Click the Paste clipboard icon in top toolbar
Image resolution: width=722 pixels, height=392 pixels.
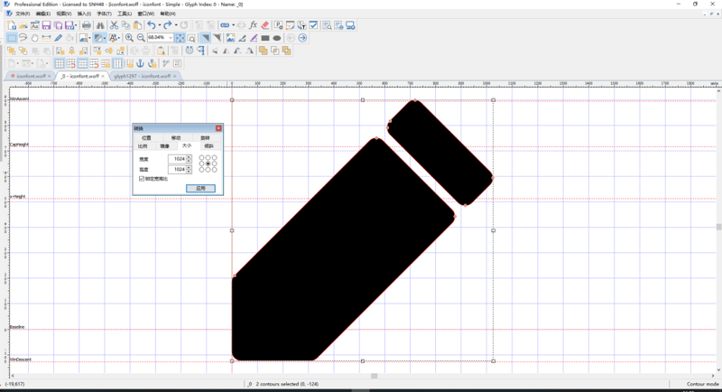click(x=137, y=26)
